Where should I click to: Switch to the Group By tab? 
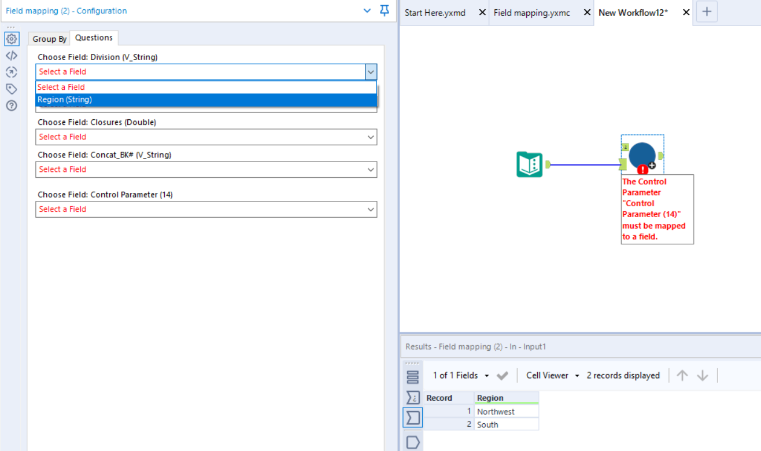pyautogui.click(x=49, y=38)
